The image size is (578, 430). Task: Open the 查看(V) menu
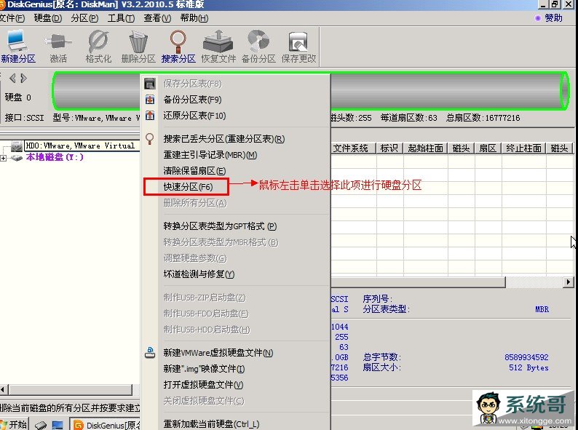pyautogui.click(x=157, y=18)
